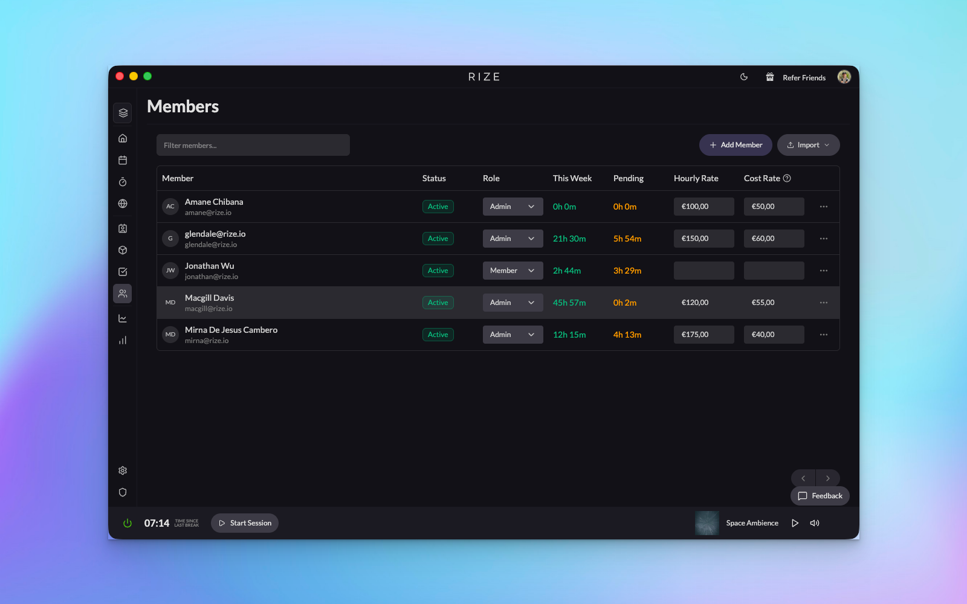Mute the ambience sound with speaker icon
The height and width of the screenshot is (604, 967).
pyautogui.click(x=815, y=523)
